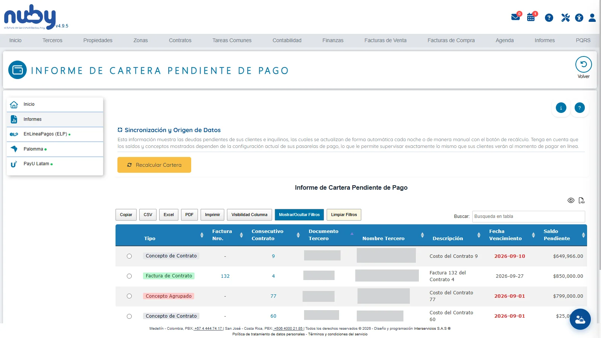The width and height of the screenshot is (601, 338).
Task: Open the accessibility icon in header
Action: tap(579, 18)
